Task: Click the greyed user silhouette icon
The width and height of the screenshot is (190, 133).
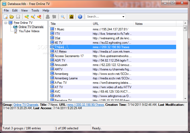Action: [x=48, y=16]
